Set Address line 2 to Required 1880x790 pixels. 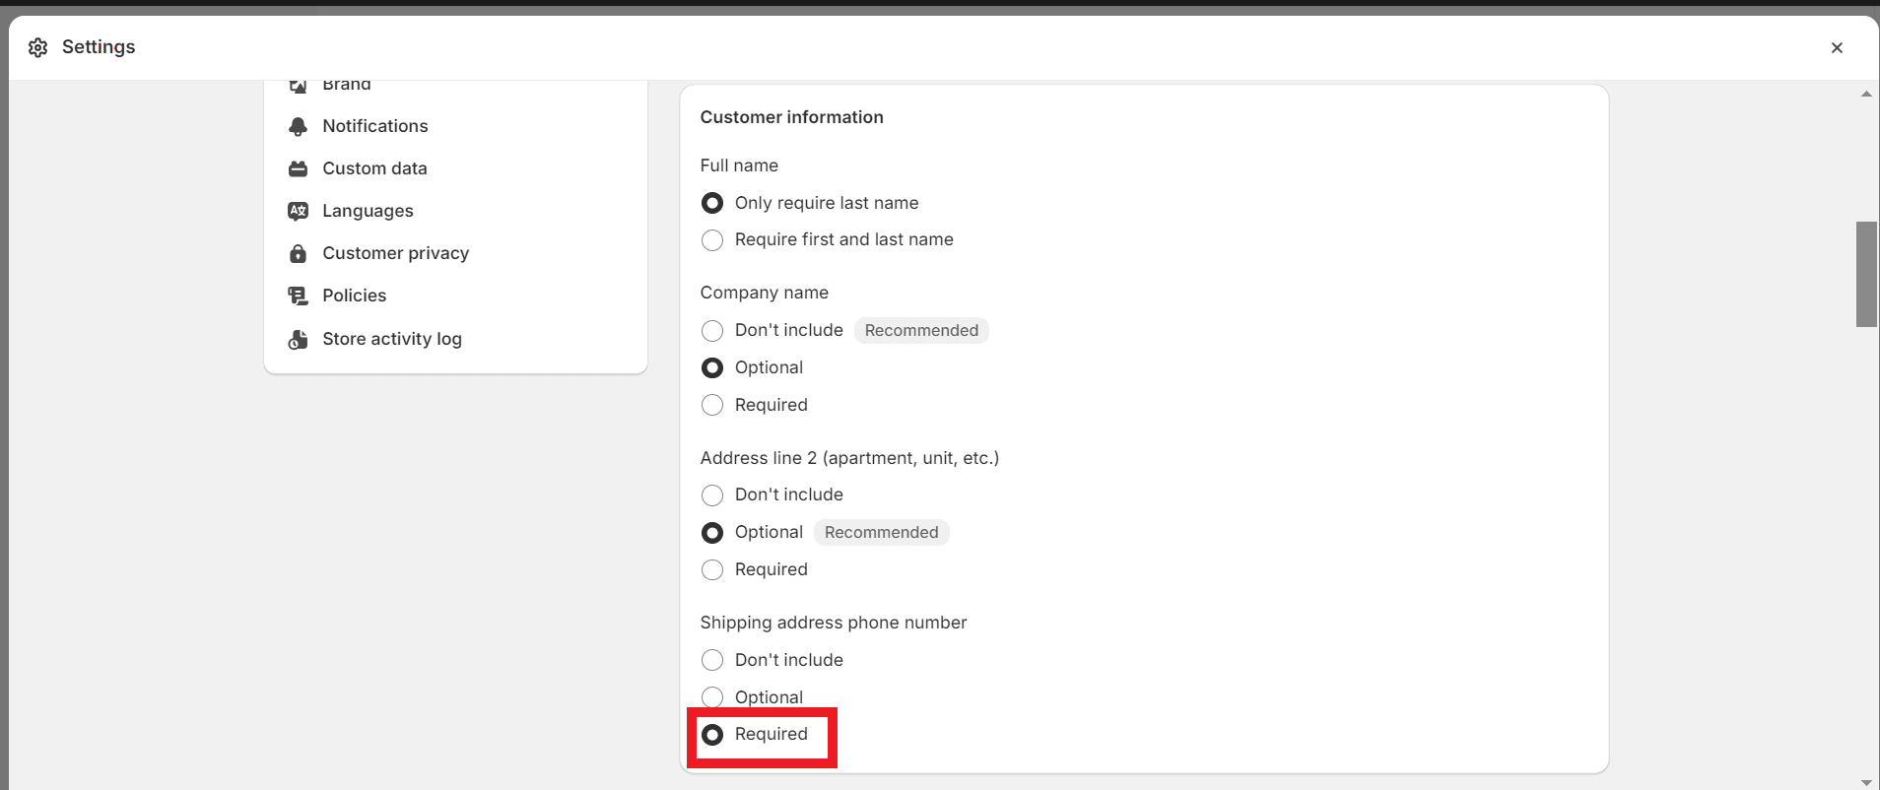(712, 569)
